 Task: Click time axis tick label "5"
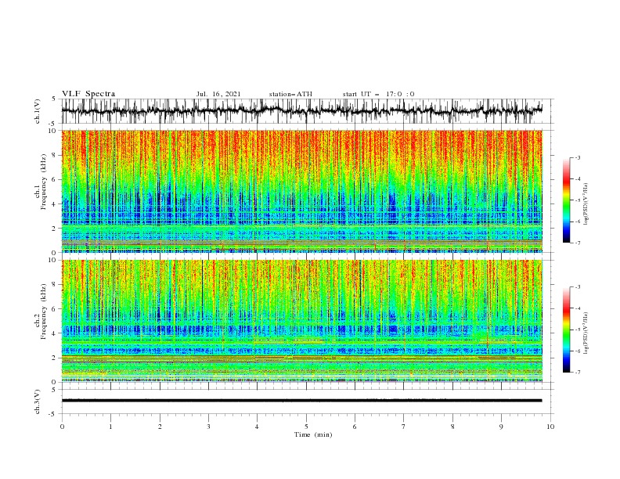pyautogui.click(x=306, y=427)
